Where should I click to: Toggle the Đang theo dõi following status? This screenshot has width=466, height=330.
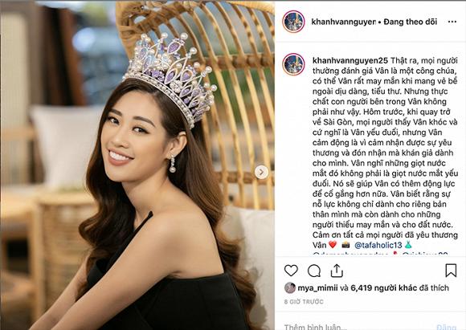coord(410,22)
